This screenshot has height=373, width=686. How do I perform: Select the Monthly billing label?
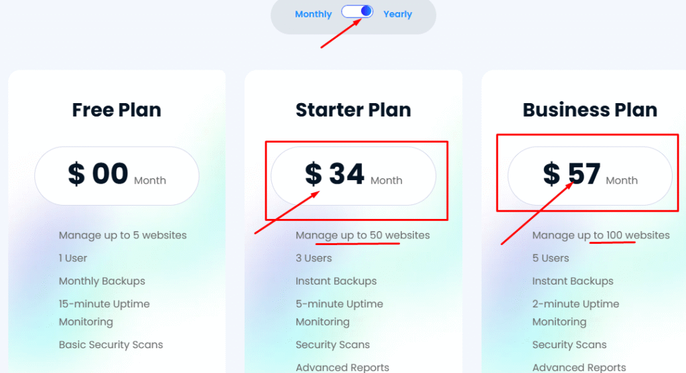314,14
